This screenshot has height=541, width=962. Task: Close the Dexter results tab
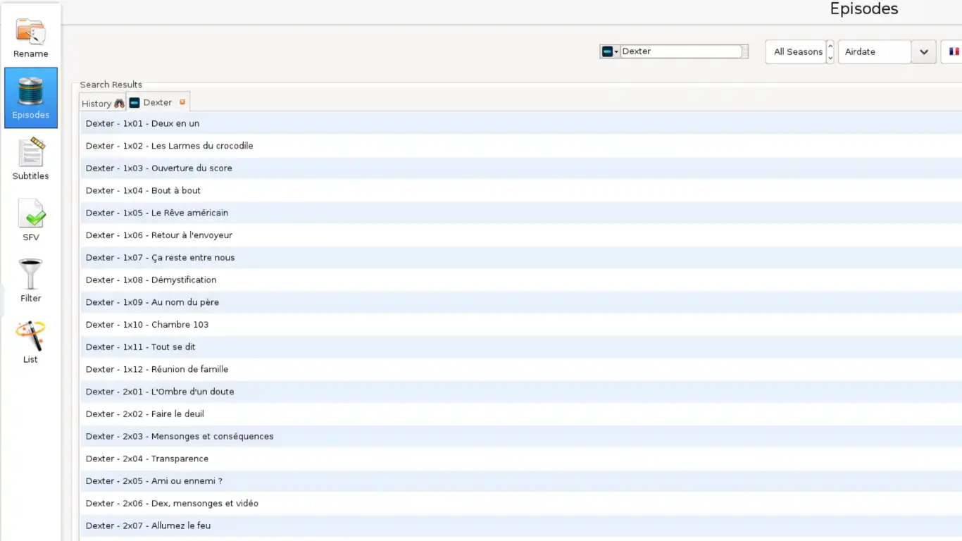click(182, 102)
